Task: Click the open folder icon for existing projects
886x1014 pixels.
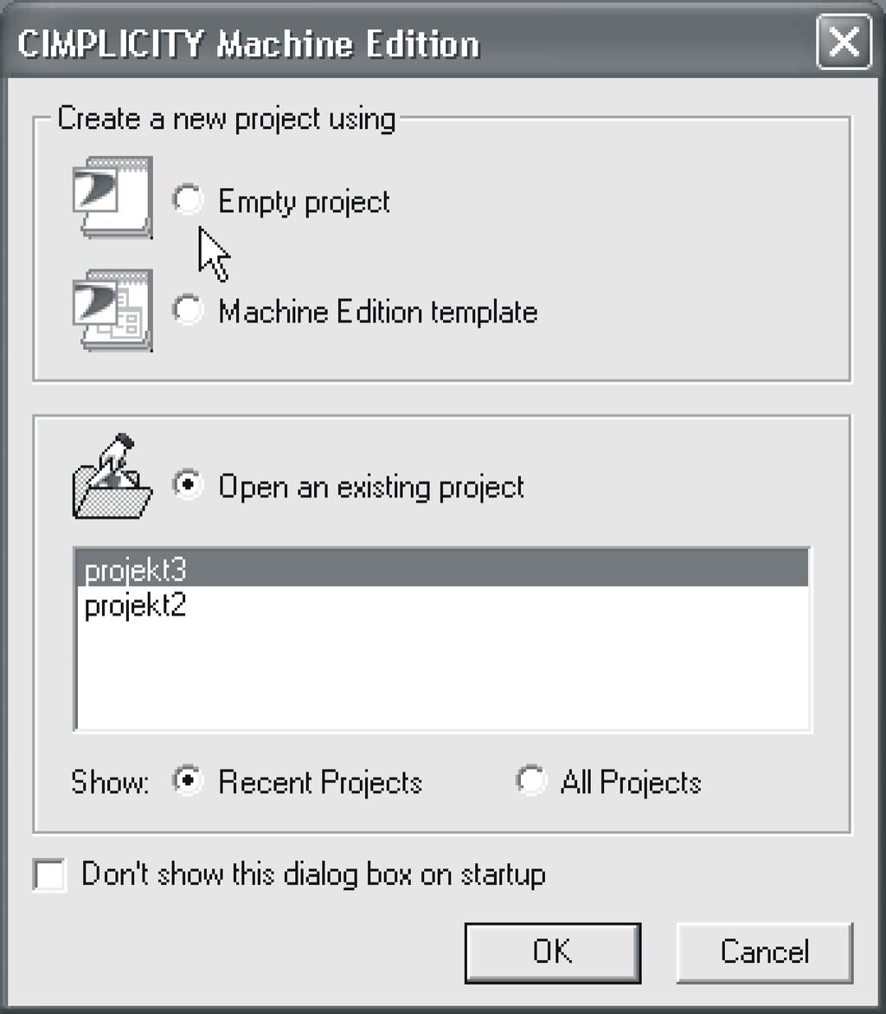Action: pyautogui.click(x=112, y=477)
